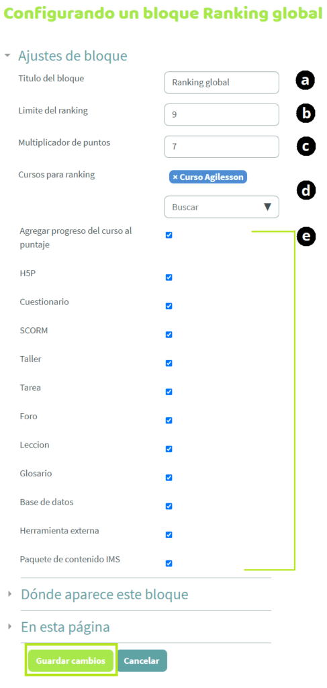Click the Buscar dropdown arrow
Viewport: 327px width, 688px height.
(267, 207)
